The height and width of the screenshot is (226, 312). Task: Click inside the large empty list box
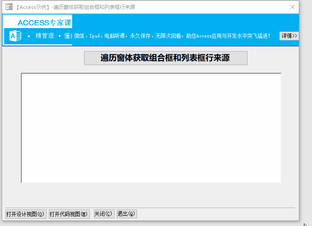[x=151, y=128]
